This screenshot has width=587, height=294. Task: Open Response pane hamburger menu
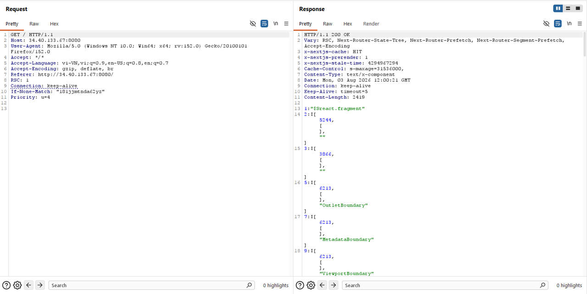[x=580, y=23]
